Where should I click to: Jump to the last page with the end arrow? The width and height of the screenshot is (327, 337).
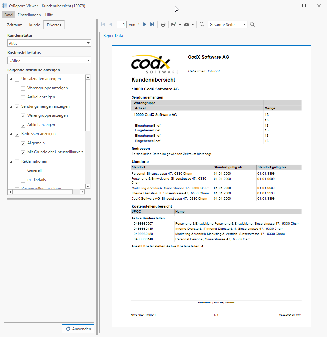(152, 24)
